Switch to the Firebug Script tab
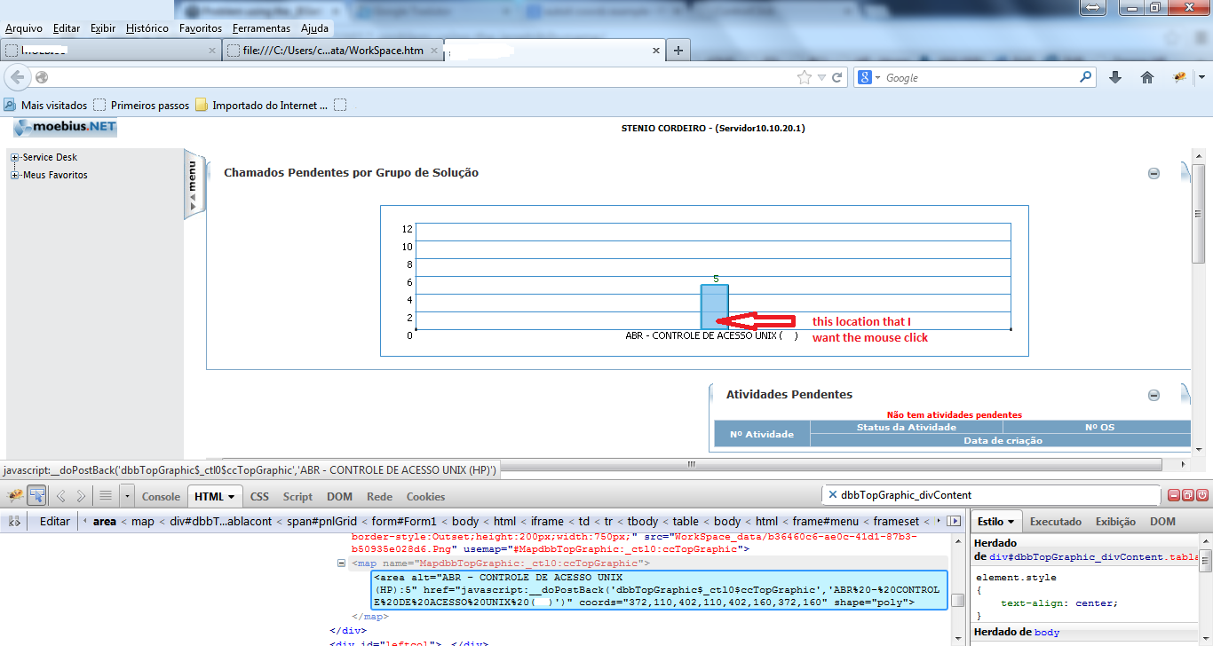Screen dimensions: 1213x646 click(297, 497)
